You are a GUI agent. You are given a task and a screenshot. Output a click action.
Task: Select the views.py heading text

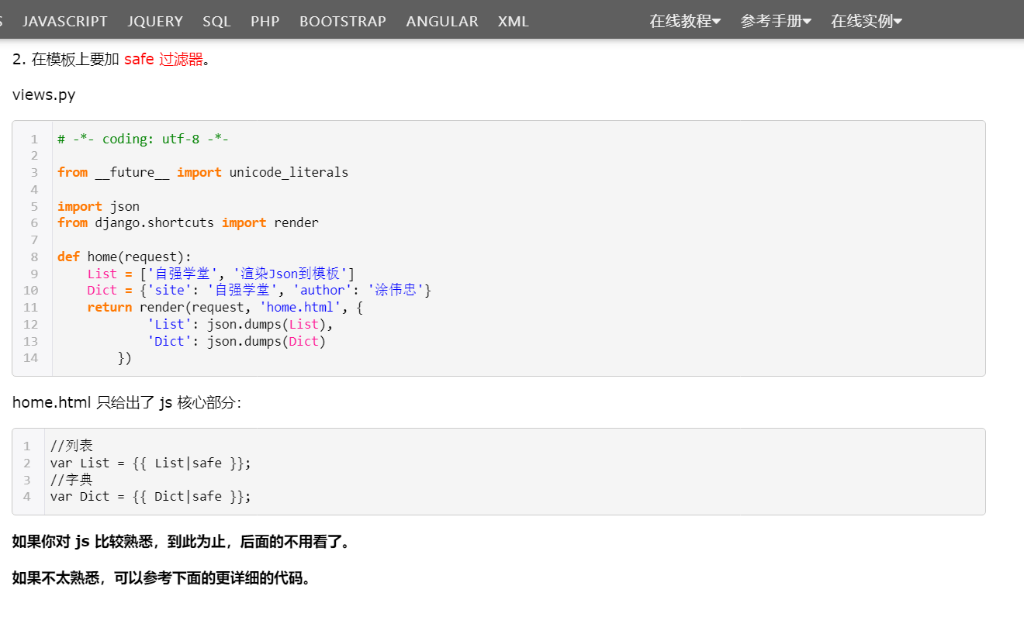43,95
